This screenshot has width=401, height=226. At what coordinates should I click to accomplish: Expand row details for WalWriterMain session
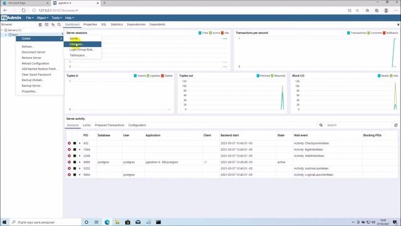(80, 156)
